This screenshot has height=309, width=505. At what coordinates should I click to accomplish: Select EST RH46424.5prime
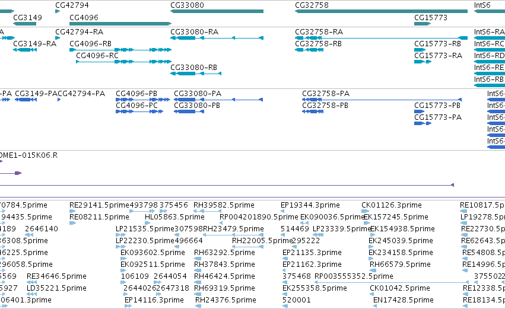point(224,276)
